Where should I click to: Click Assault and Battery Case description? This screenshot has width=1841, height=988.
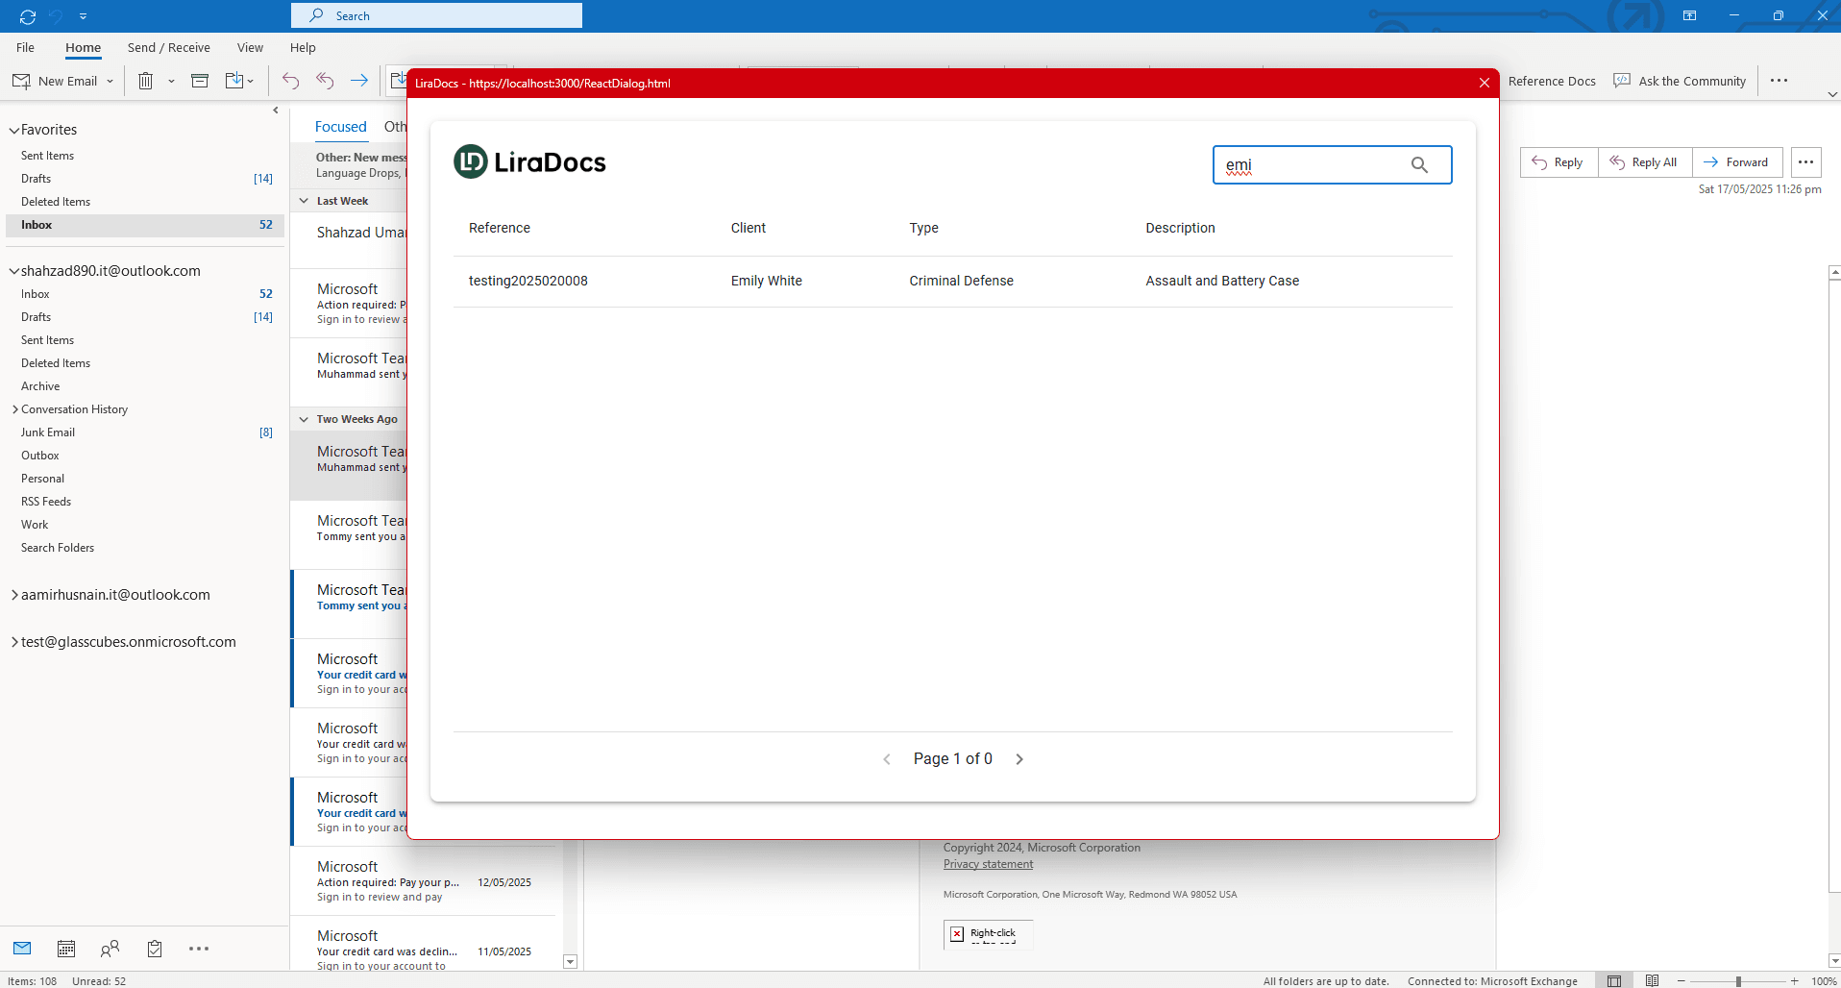[x=1222, y=281]
